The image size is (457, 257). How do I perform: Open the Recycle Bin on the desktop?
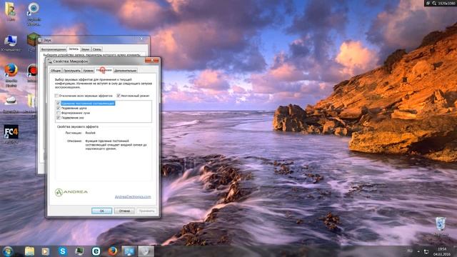(x=441, y=227)
